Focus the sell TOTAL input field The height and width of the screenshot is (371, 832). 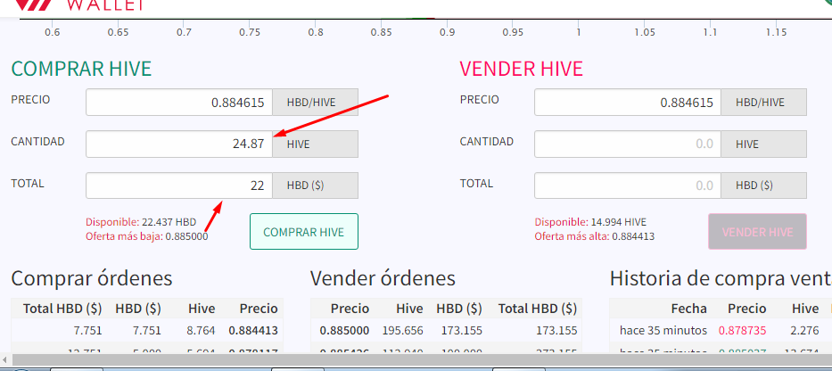(x=628, y=185)
